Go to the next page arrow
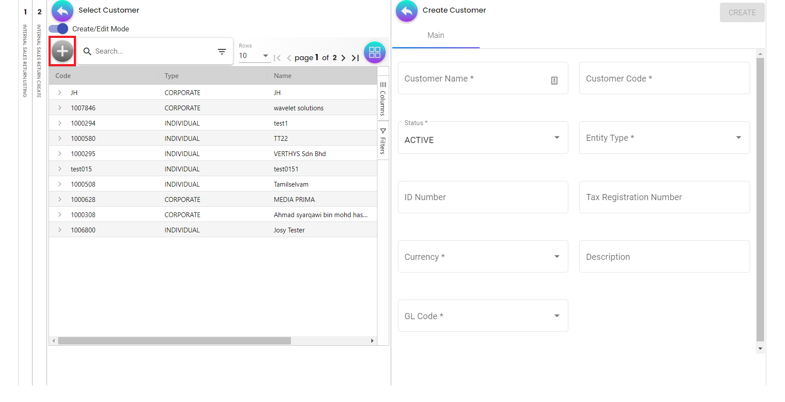 coord(343,58)
